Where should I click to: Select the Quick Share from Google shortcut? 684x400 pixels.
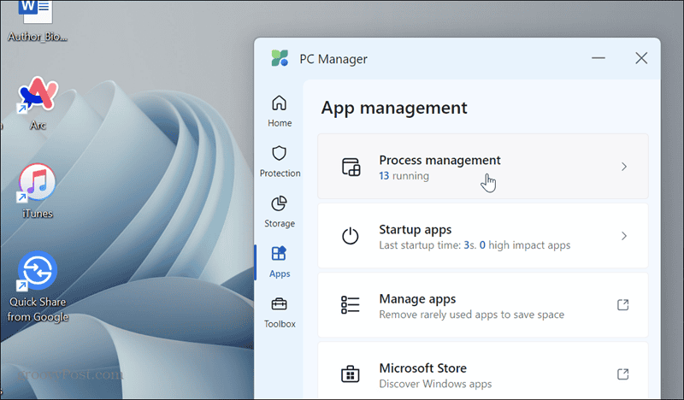[x=38, y=286]
